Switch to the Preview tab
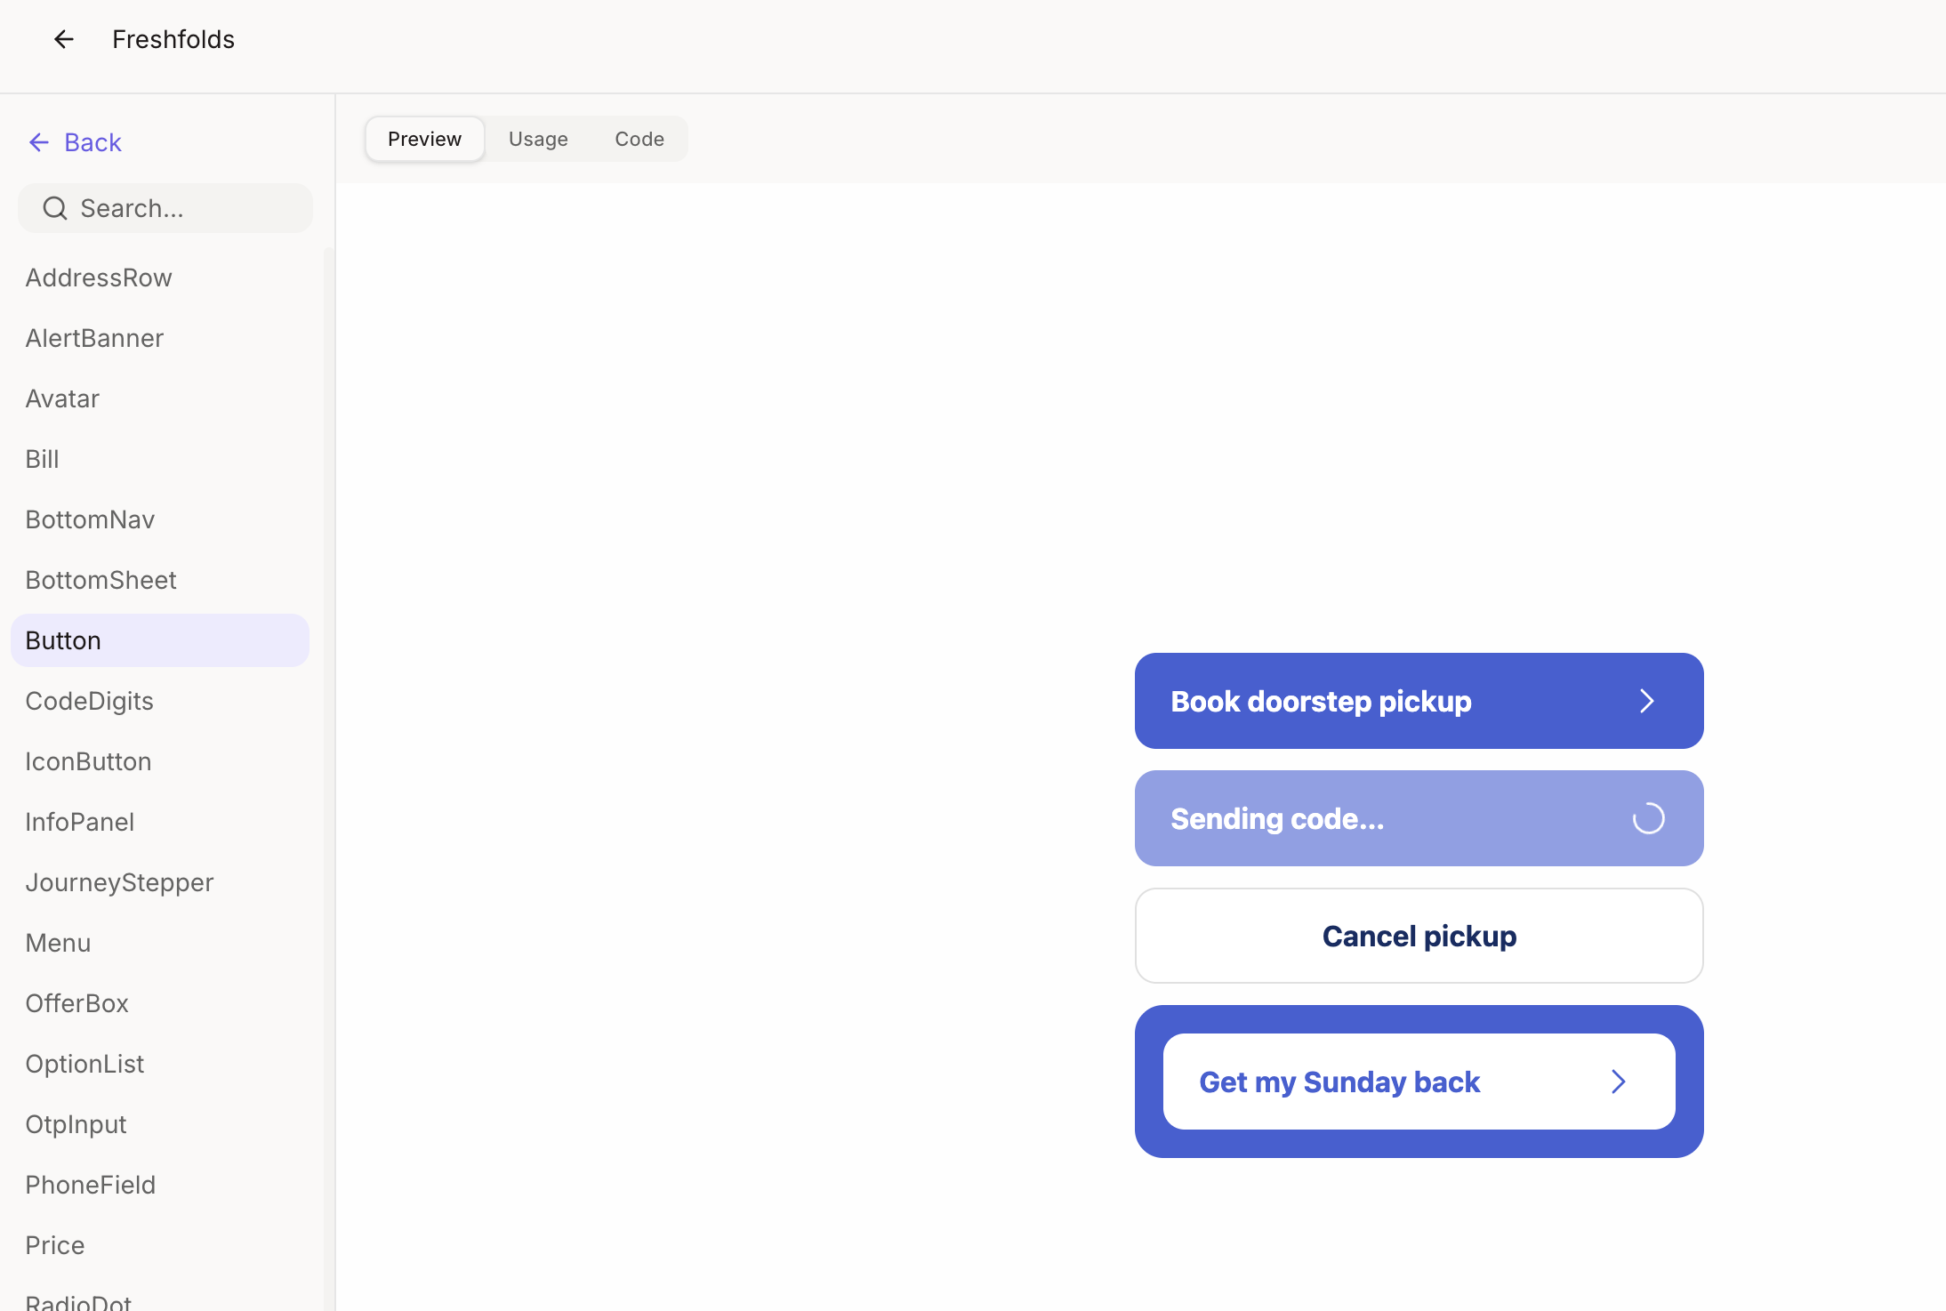 pos(424,139)
